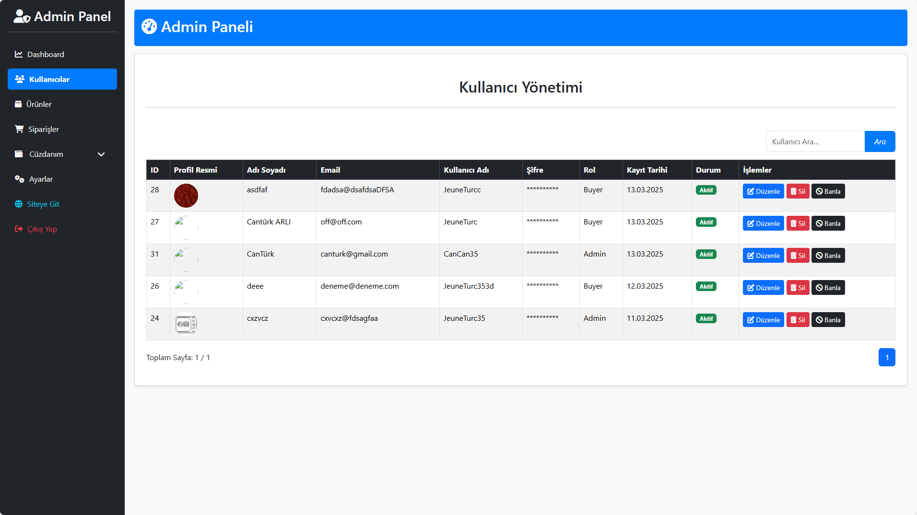Click email cxvcxz@fdsagfaa
The image size is (917, 515).
349,318
